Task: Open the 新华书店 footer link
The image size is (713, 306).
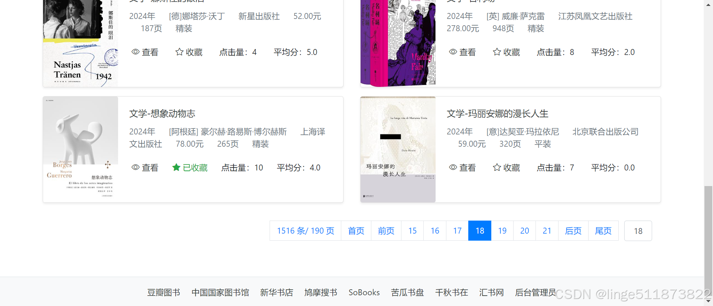Action: tap(277, 293)
